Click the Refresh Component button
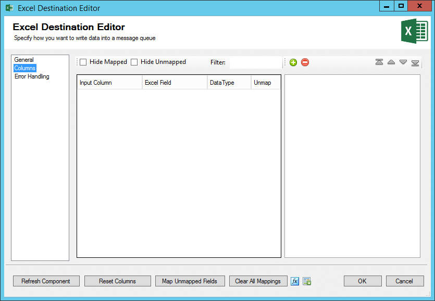 pos(46,281)
